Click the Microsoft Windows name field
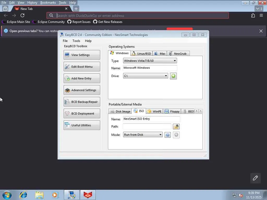Screen dimensions: 267x200 (x=150, y=68)
